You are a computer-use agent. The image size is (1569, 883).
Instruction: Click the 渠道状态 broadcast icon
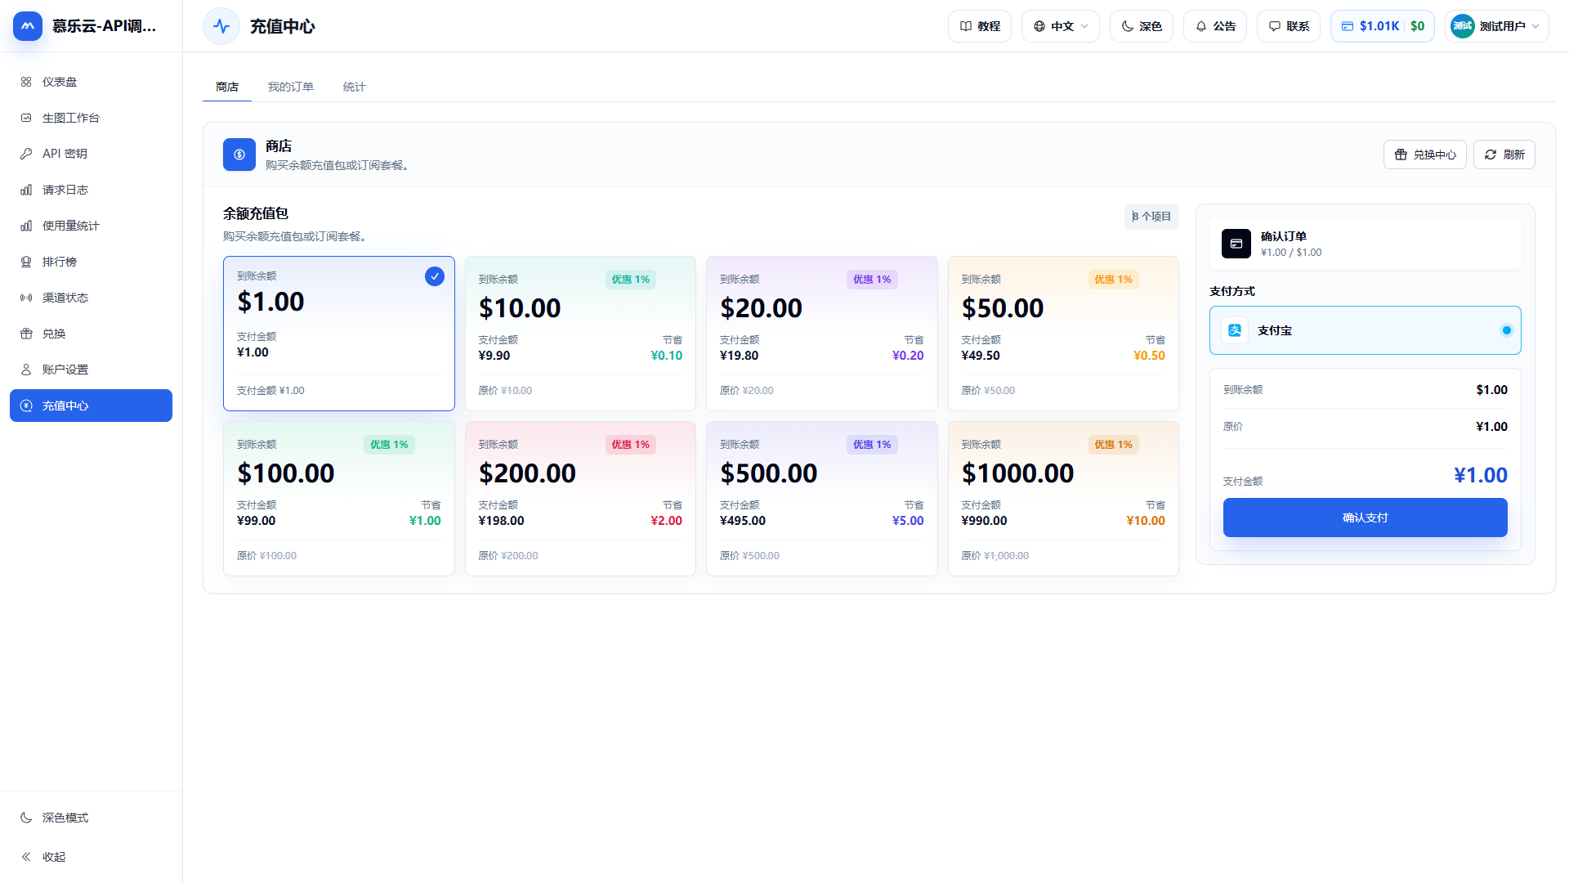(26, 298)
